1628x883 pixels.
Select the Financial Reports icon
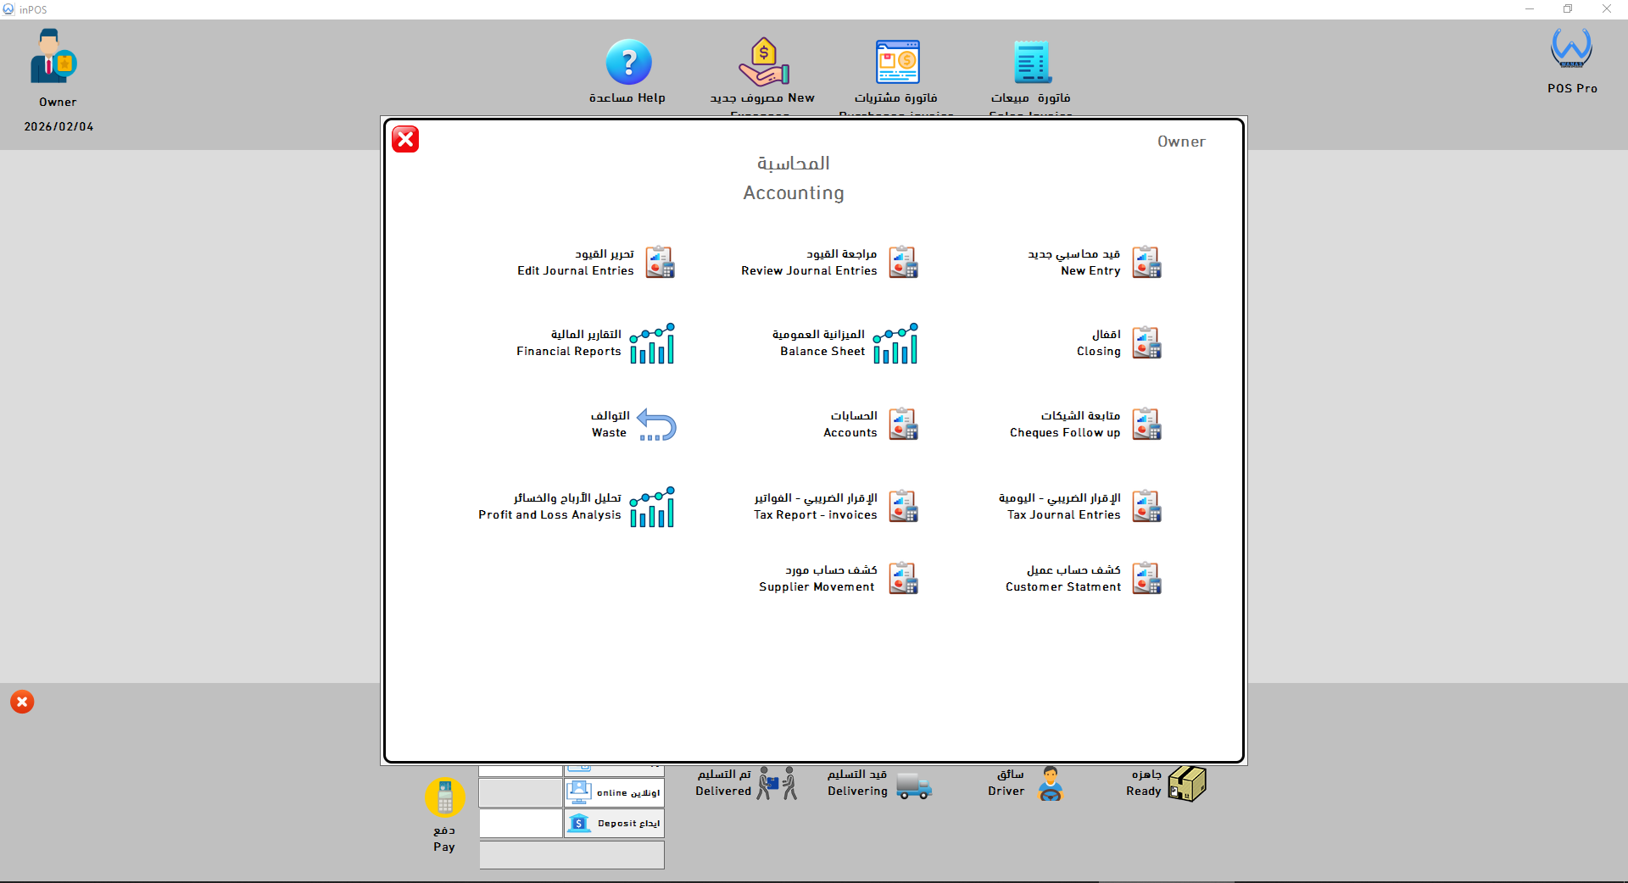click(654, 343)
